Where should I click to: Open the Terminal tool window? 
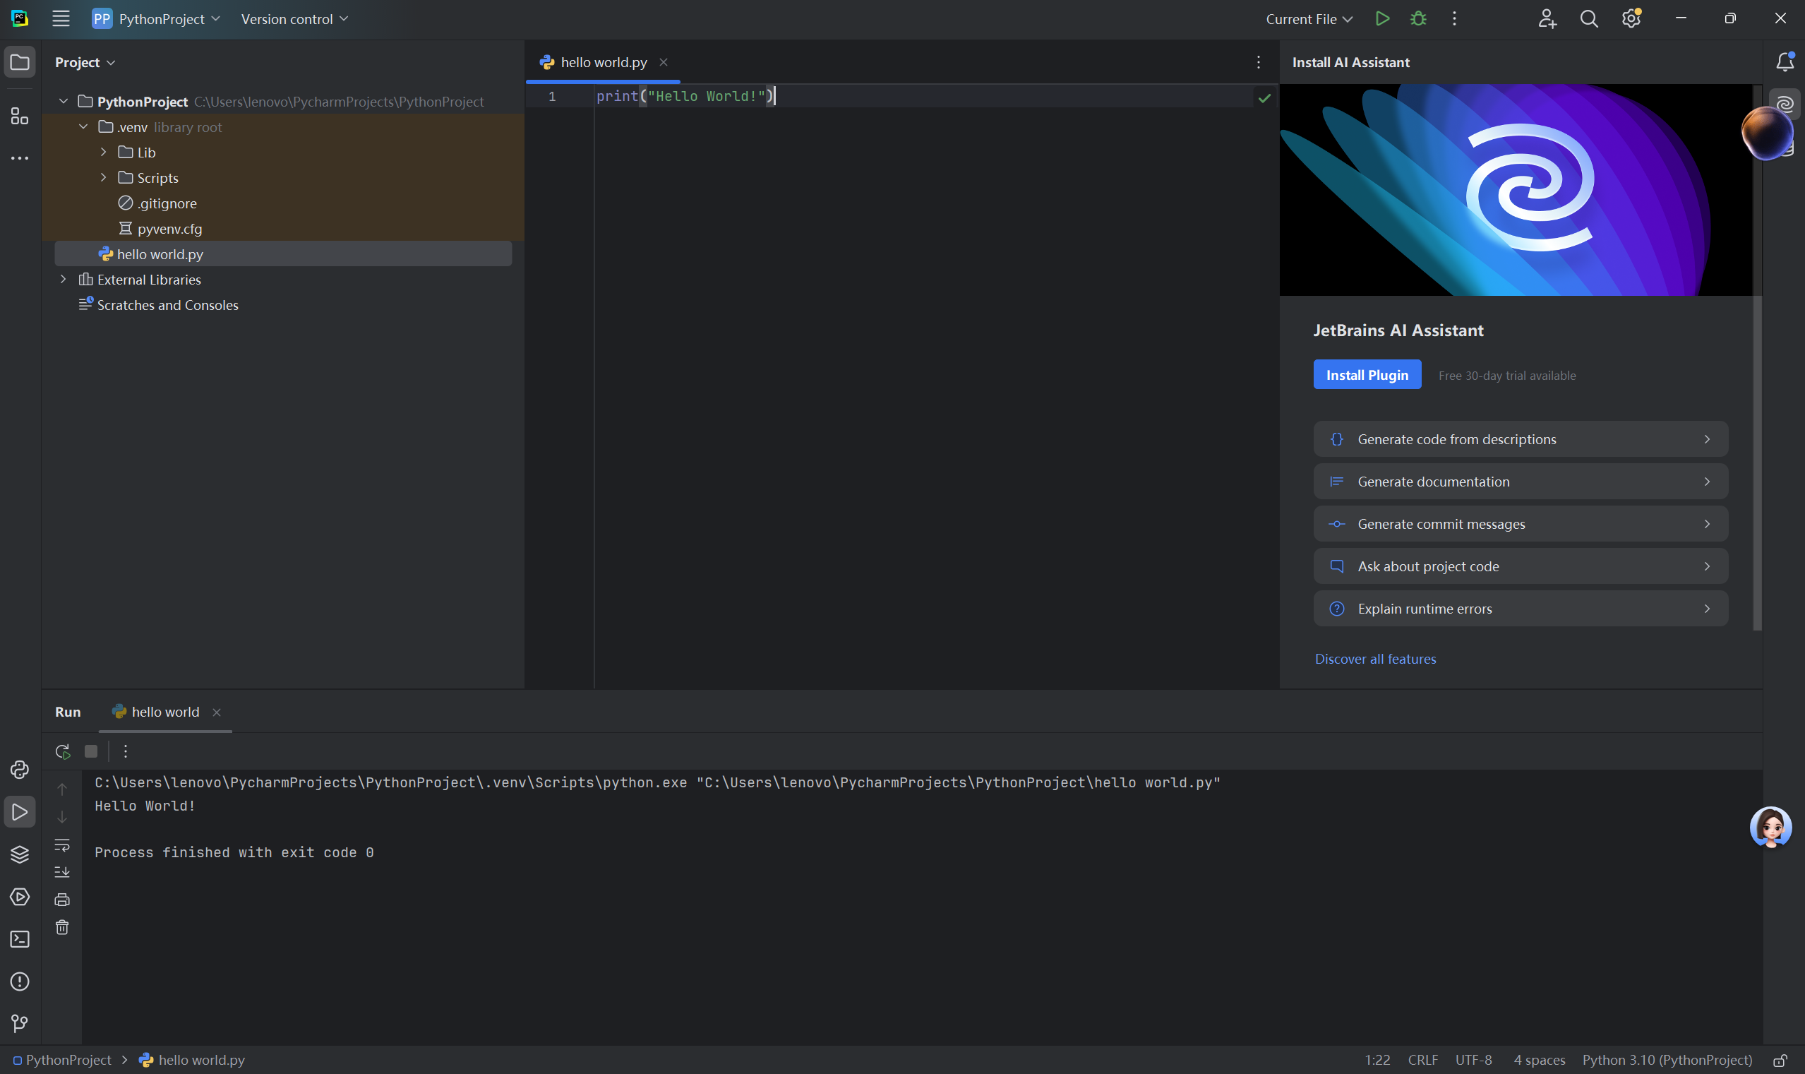click(20, 938)
